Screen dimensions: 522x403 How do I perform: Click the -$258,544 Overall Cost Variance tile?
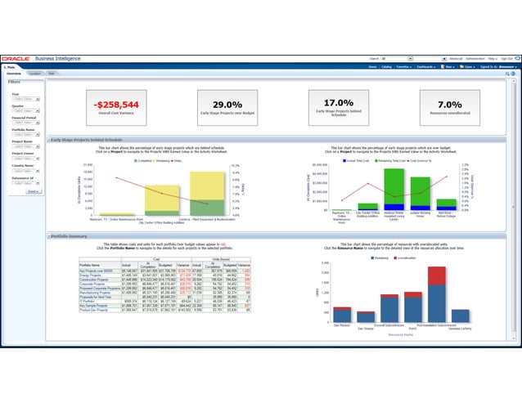pyautogui.click(x=116, y=108)
